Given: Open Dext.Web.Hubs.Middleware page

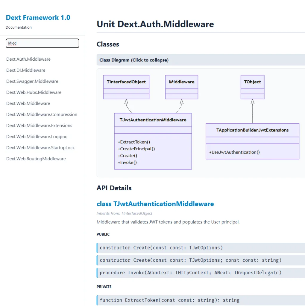Looking at the screenshot, I should [34, 92].
